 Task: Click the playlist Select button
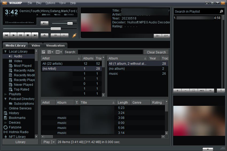194,90
